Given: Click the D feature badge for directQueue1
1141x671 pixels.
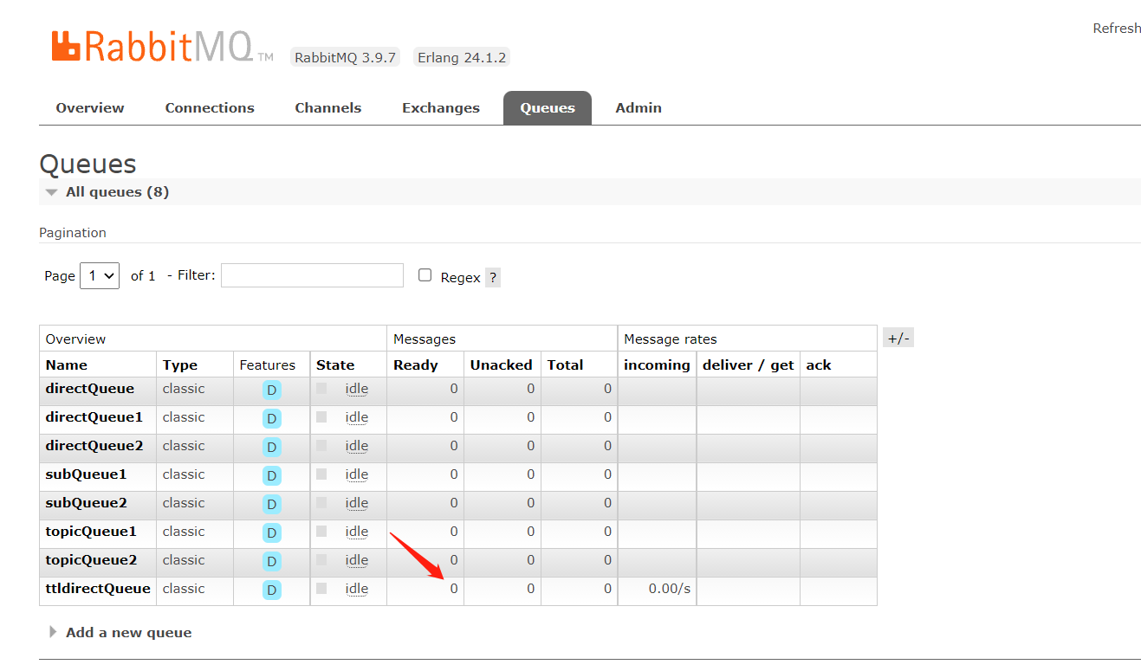Looking at the screenshot, I should pyautogui.click(x=272, y=419).
